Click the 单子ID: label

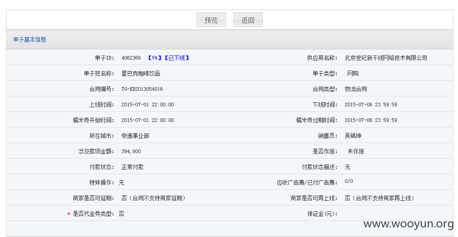coord(104,58)
